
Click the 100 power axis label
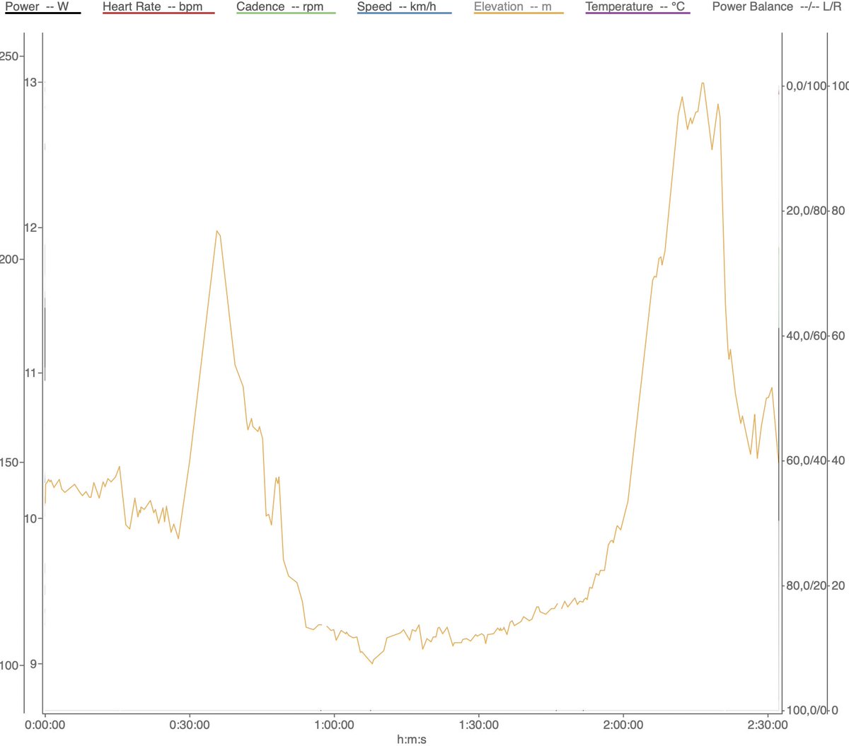[x=9, y=665]
